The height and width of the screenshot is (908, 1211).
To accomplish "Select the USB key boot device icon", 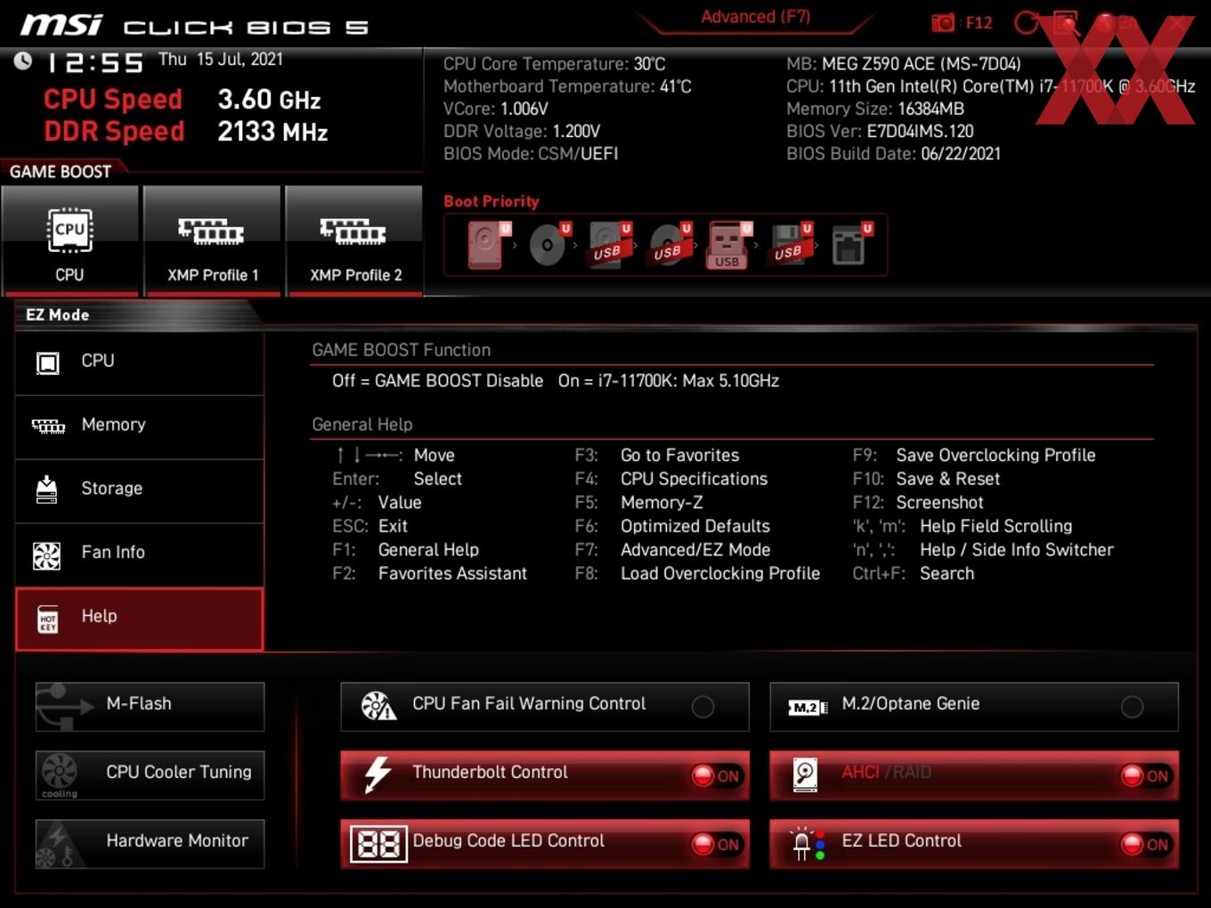I will (x=728, y=245).
